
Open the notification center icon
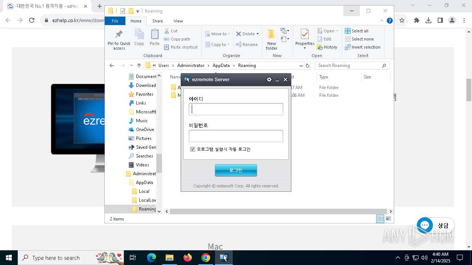[x=460, y=258]
